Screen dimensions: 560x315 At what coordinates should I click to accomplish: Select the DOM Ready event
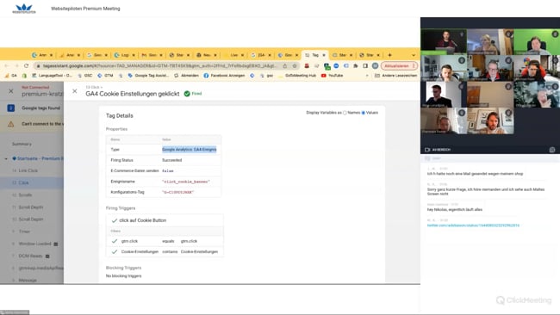[x=32, y=256]
